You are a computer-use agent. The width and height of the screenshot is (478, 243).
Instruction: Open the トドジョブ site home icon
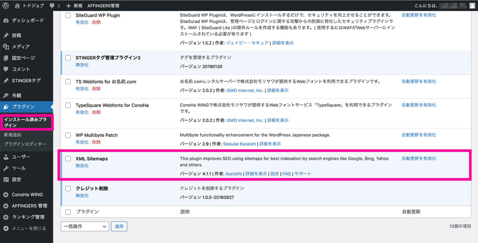[17, 6]
